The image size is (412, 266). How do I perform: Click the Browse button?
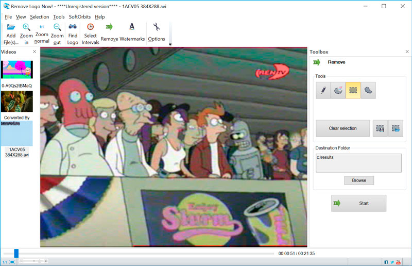click(359, 180)
